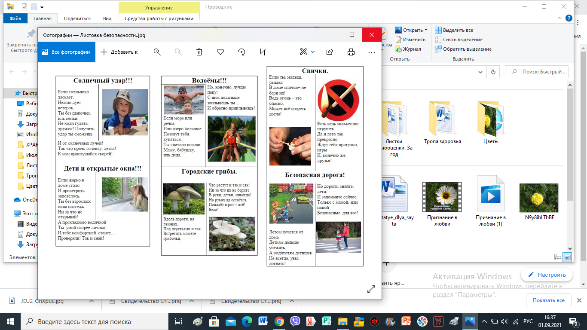Show hidden system tray icons
This screenshot has width=587, height=330.
tap(485, 321)
